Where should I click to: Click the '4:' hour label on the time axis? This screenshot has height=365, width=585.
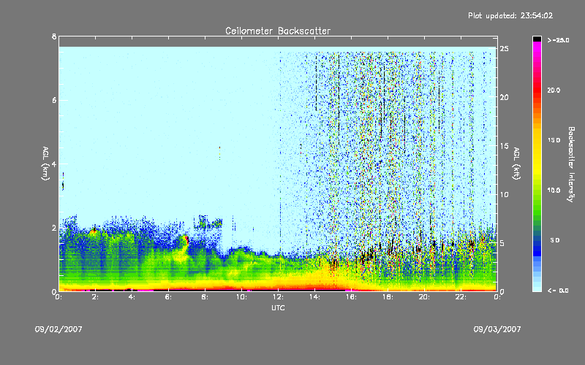click(x=132, y=297)
